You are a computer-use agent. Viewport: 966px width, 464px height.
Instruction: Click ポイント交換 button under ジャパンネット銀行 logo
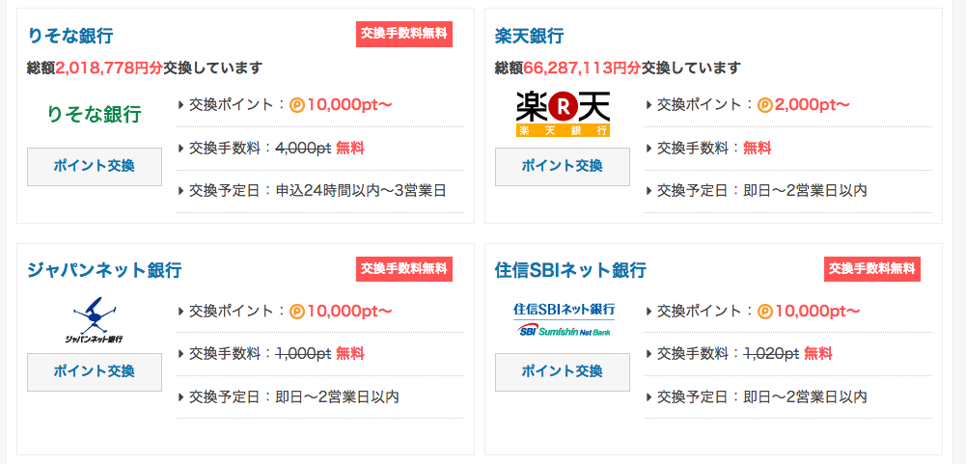click(x=95, y=372)
